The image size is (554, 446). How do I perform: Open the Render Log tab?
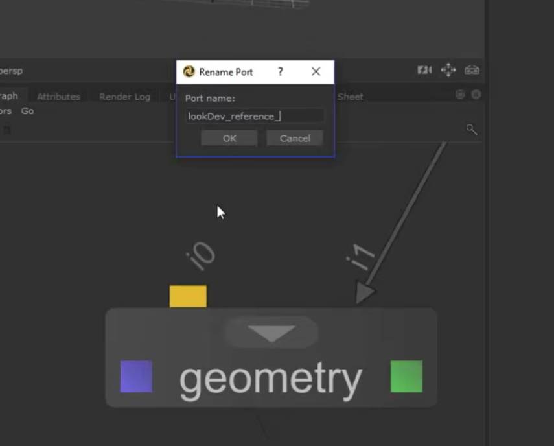(124, 97)
